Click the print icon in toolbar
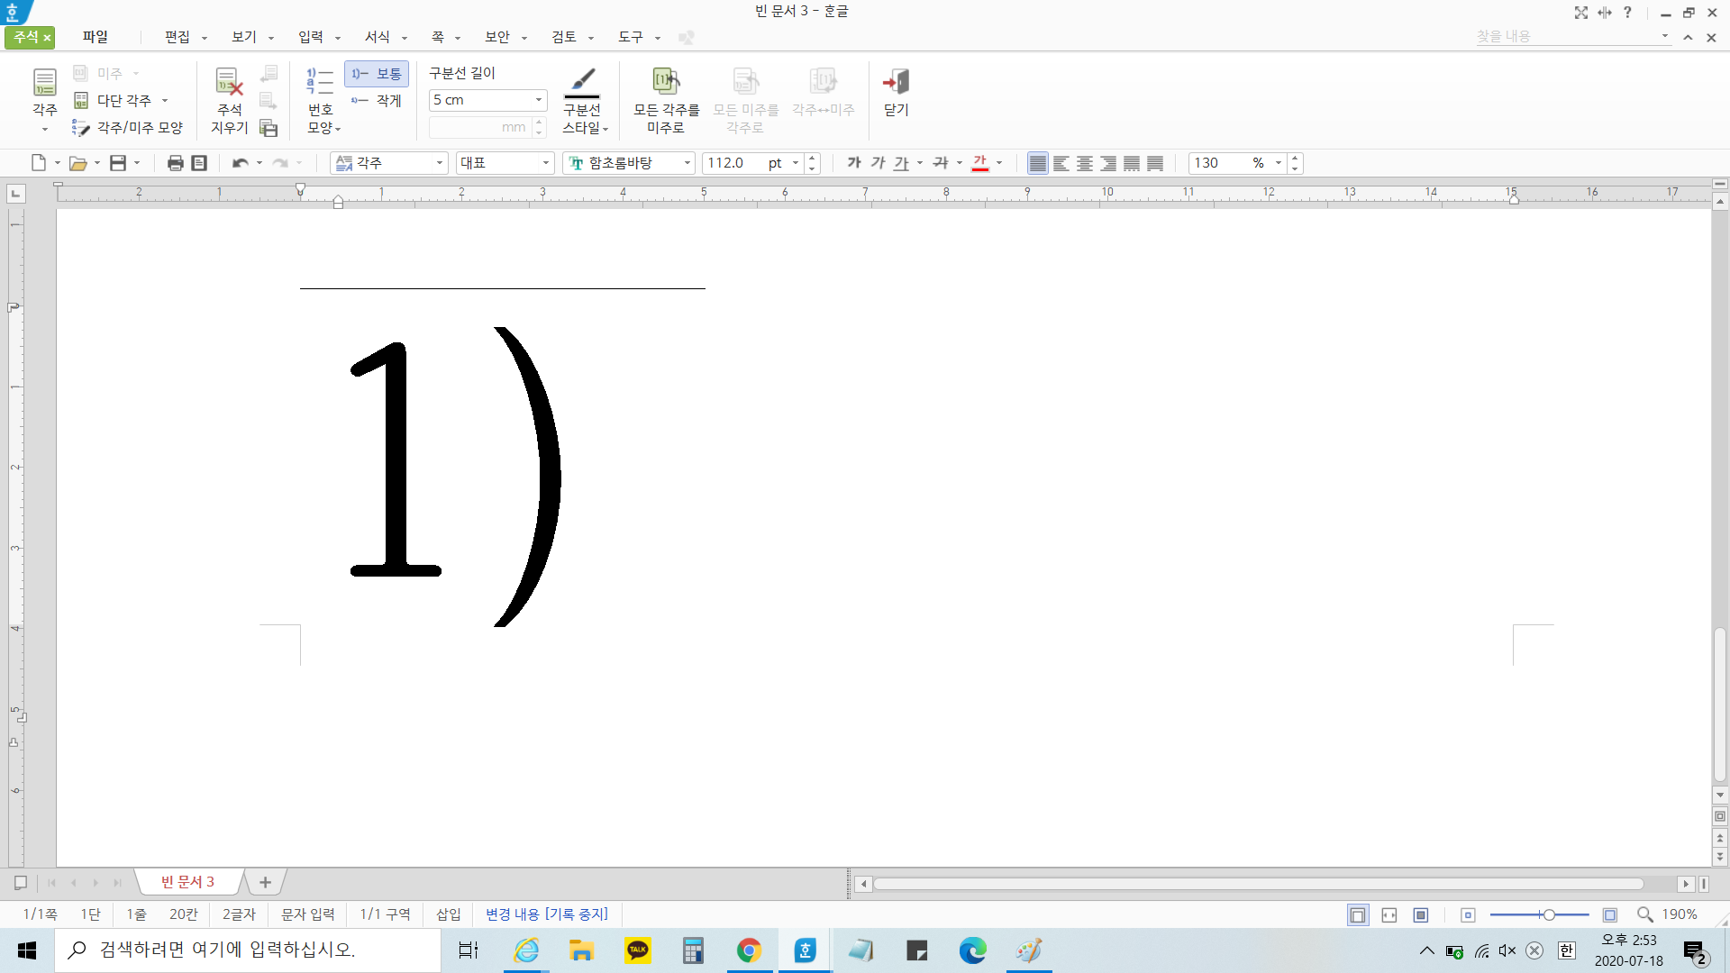The image size is (1730, 973). coord(175,163)
